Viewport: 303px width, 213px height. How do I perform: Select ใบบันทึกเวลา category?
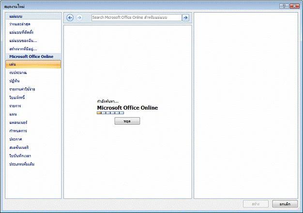click(x=33, y=156)
